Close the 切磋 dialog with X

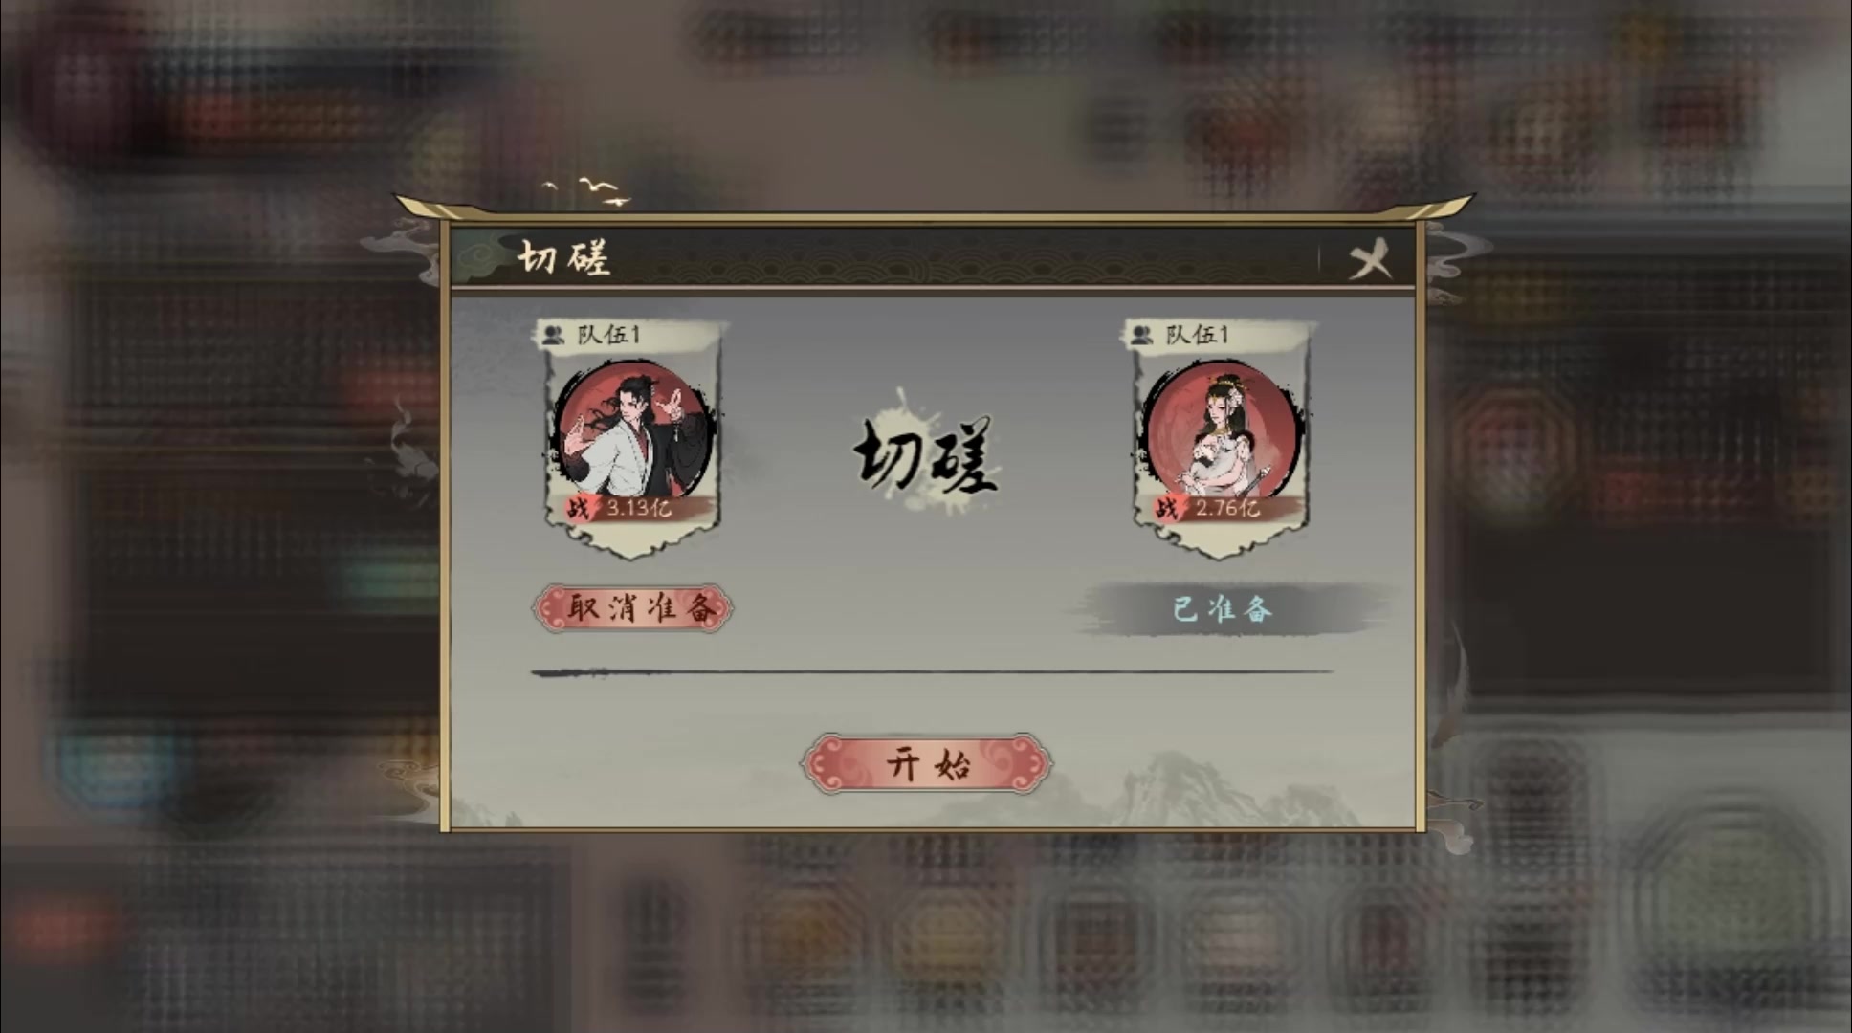pyautogui.click(x=1369, y=258)
